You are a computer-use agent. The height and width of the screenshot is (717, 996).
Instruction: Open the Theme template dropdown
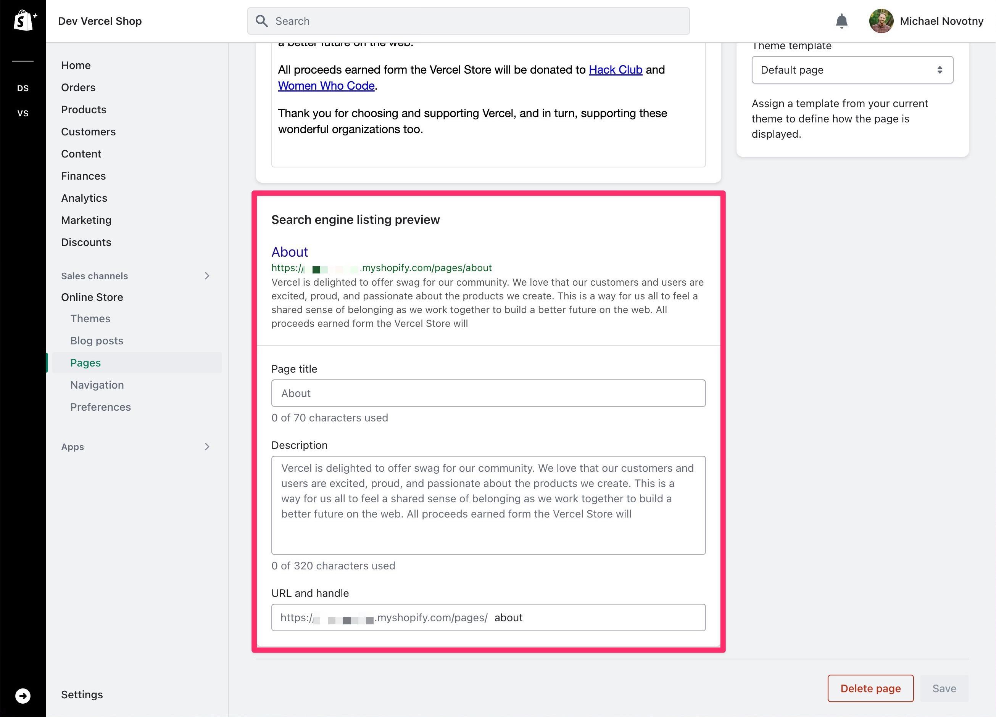click(x=851, y=69)
